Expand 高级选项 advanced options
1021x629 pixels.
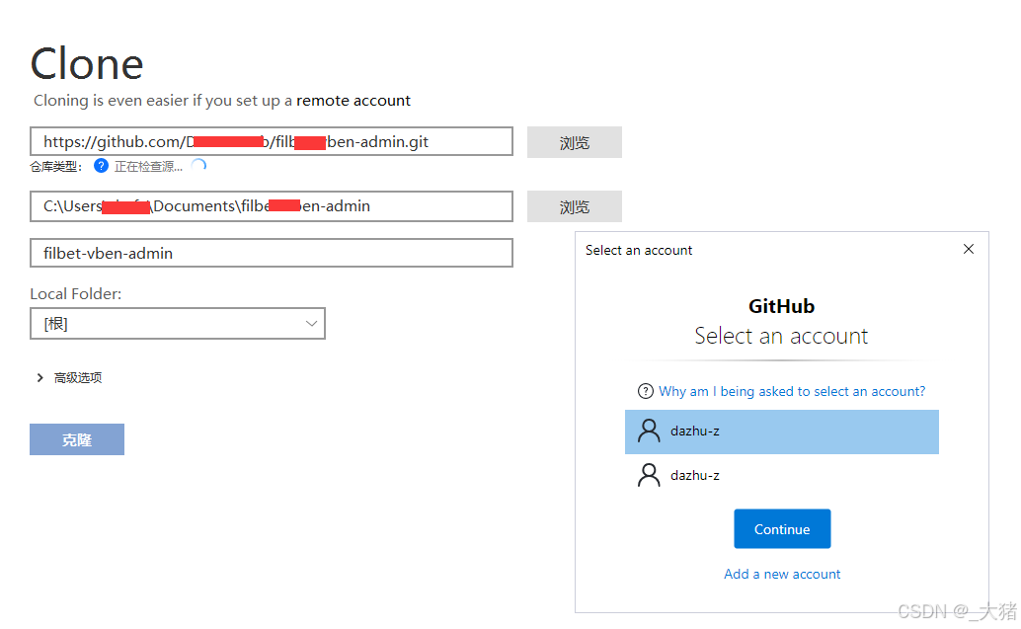coord(70,377)
